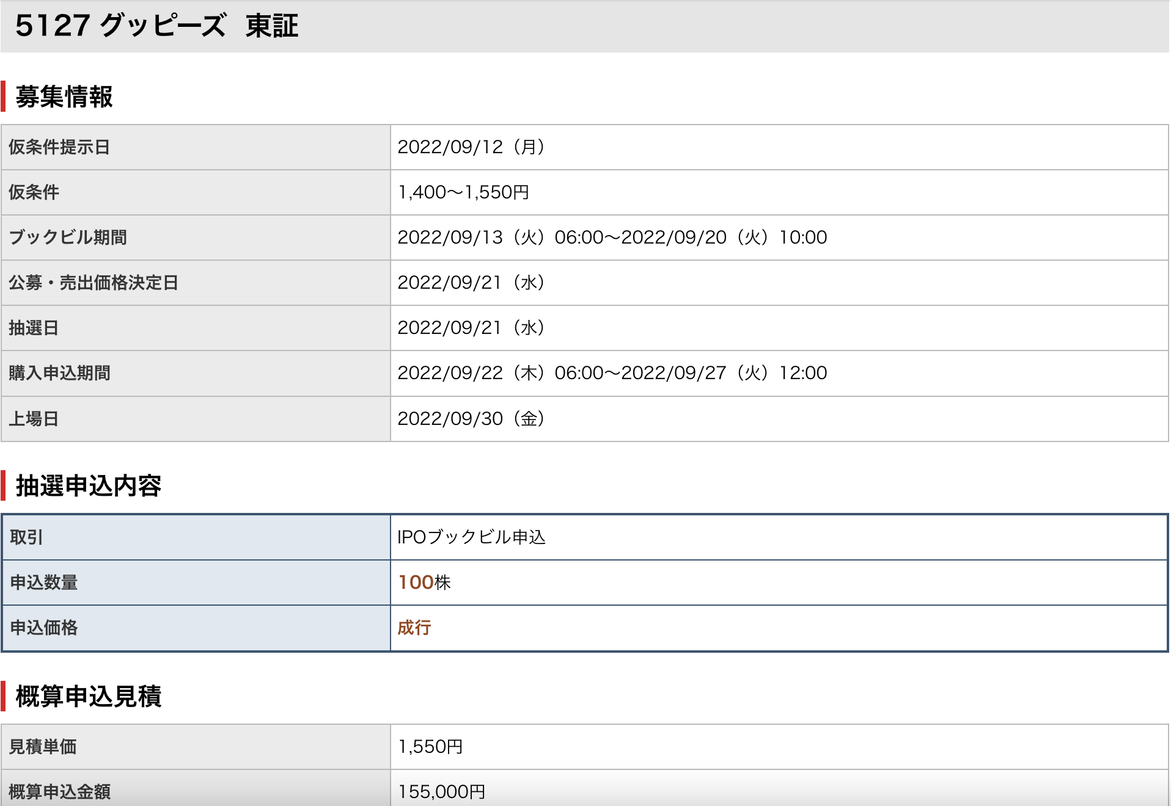Click the '取引' row label
The width and height of the screenshot is (1171, 806).
click(26, 537)
